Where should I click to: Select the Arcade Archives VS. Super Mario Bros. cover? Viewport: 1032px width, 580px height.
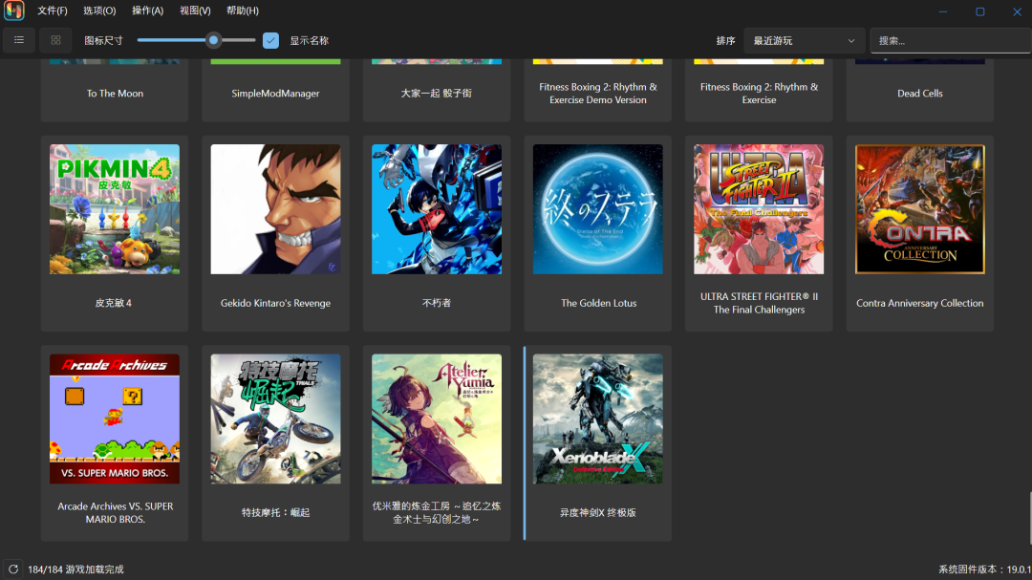pyautogui.click(x=115, y=419)
